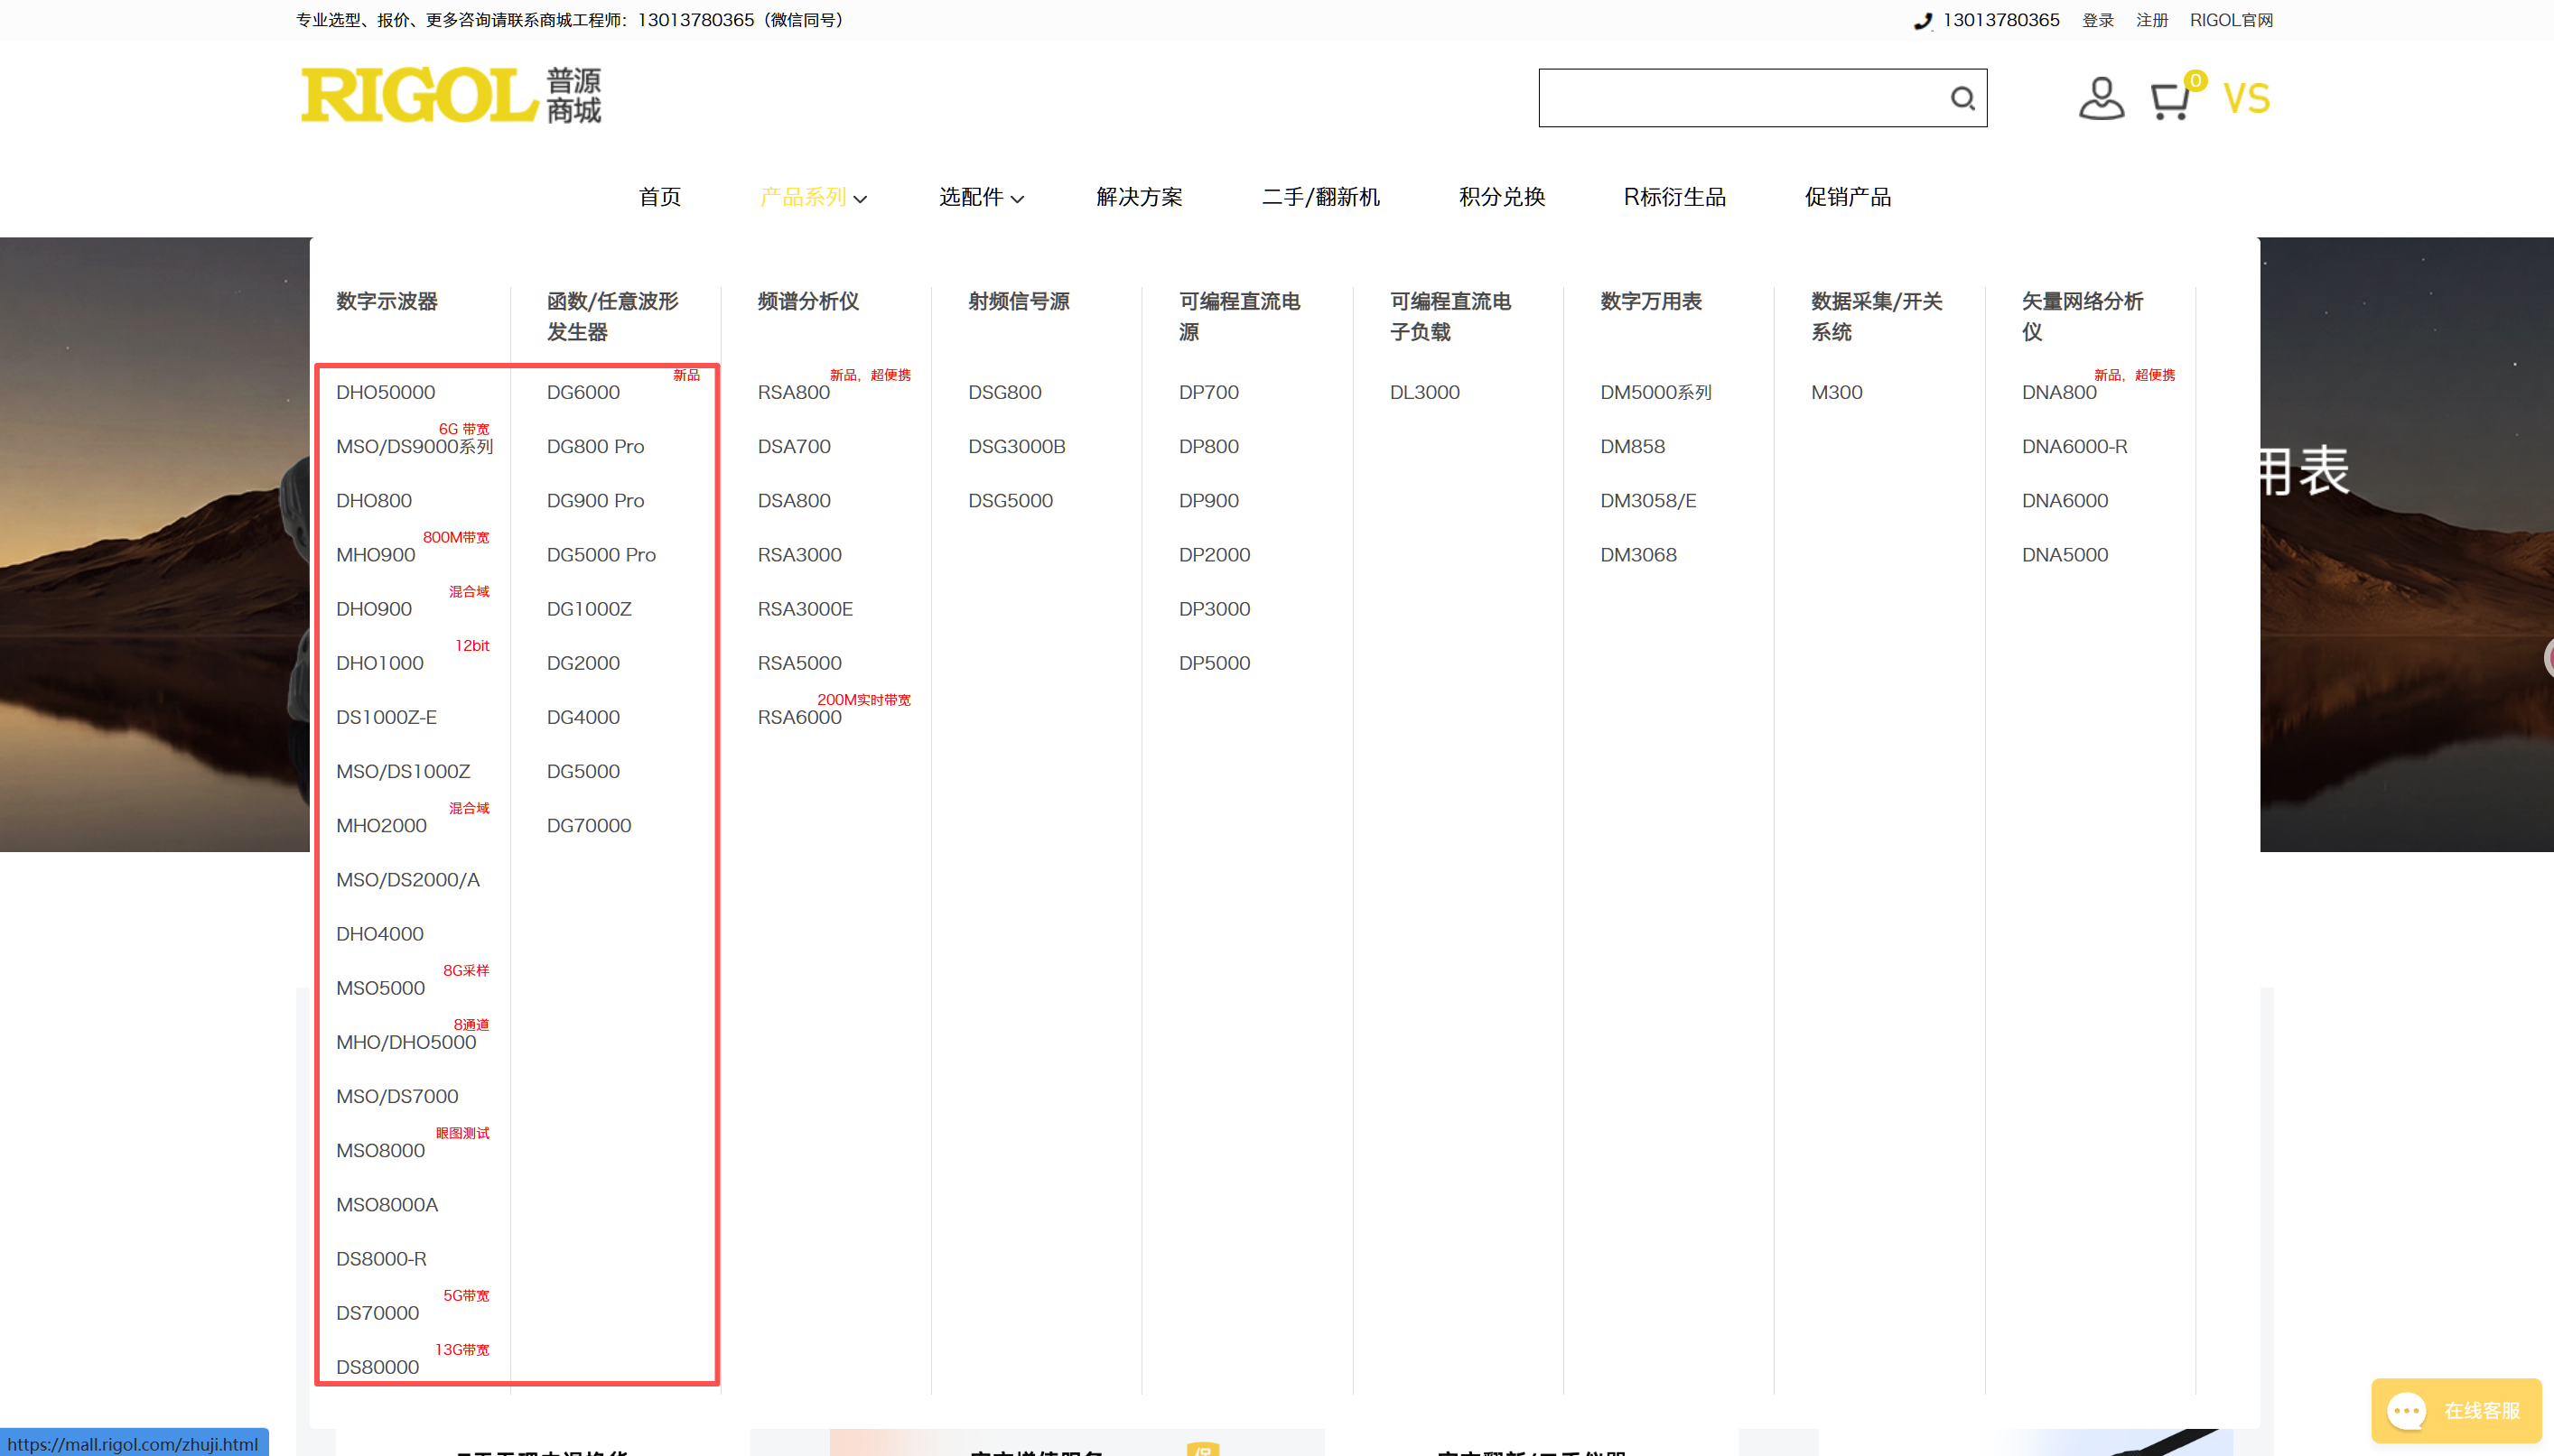Select the DHO800 series

(374, 500)
